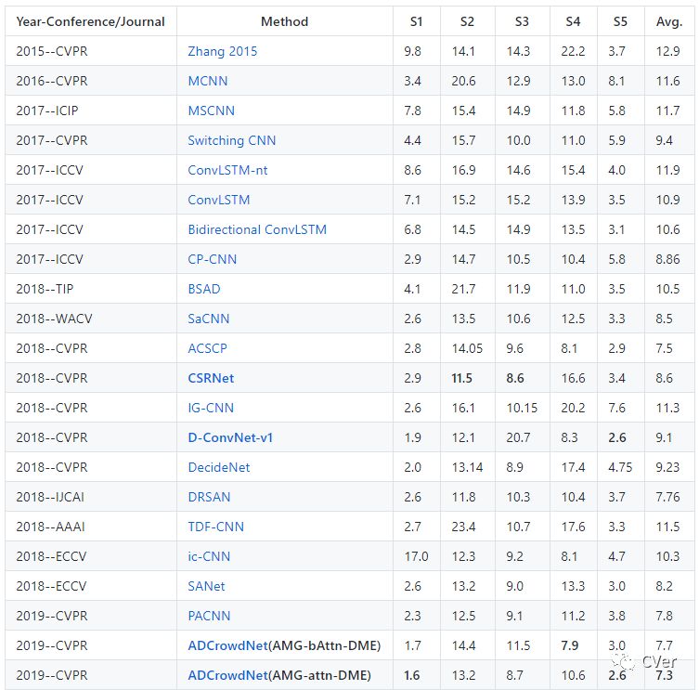Open the MSCNN method link
The image size is (699, 690).
(x=211, y=111)
